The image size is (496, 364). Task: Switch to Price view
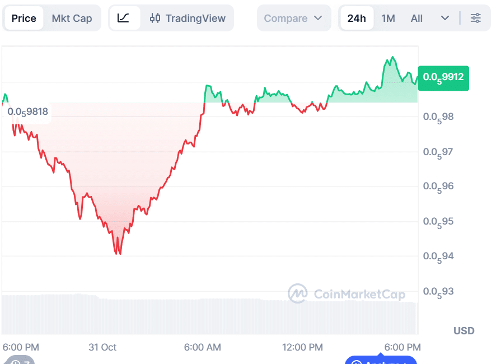[24, 18]
